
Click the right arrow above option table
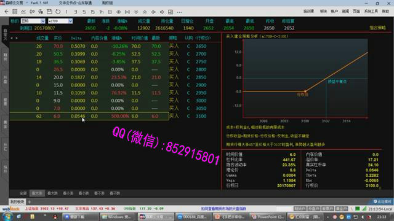coord(17,38)
